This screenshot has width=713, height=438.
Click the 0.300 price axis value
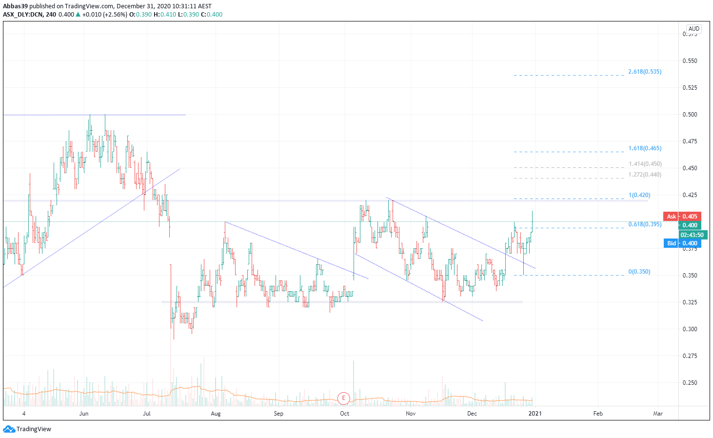tap(690, 329)
